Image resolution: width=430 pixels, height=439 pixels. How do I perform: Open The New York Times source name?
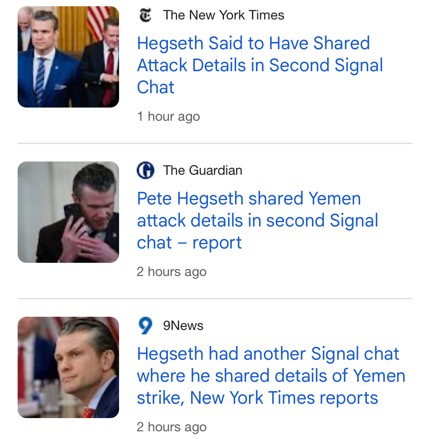223,15
